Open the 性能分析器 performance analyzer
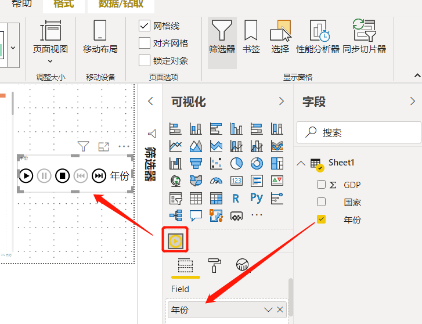This screenshot has width=422, height=324. [x=318, y=37]
